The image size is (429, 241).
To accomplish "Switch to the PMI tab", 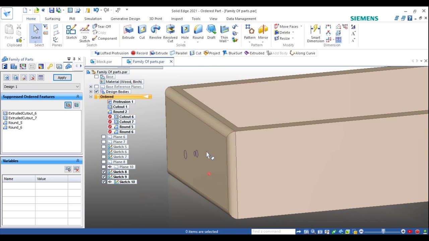I will point(72,19).
